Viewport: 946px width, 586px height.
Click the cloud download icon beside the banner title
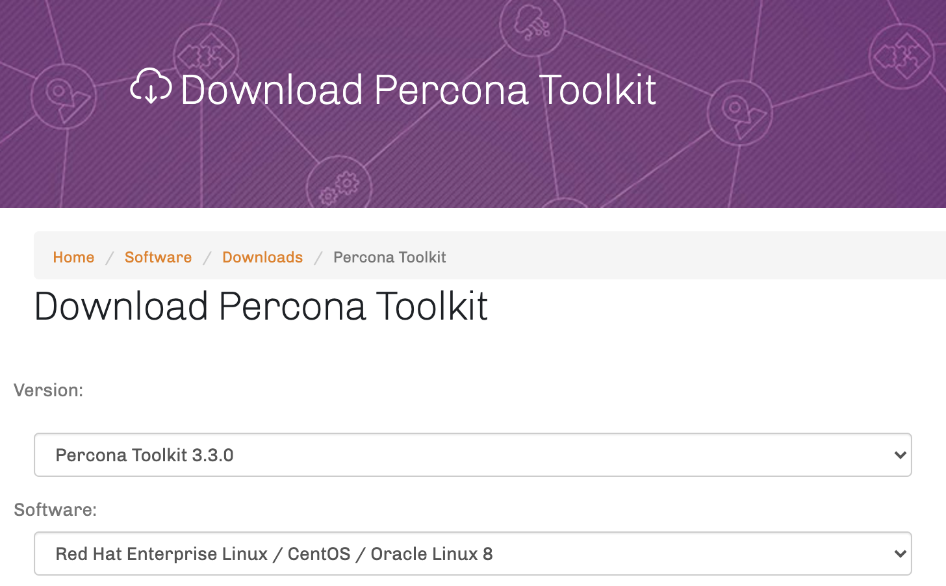151,86
